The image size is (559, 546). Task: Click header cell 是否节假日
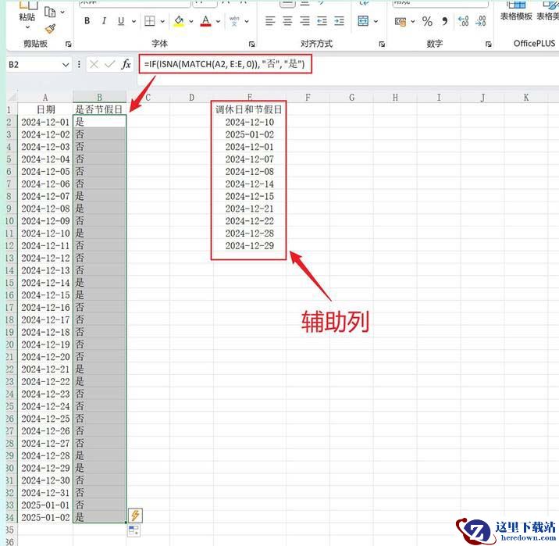(x=99, y=109)
